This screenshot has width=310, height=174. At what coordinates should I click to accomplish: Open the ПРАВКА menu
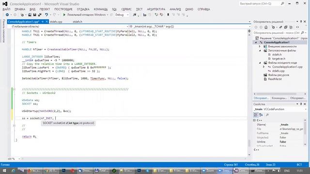[x=20, y=9]
